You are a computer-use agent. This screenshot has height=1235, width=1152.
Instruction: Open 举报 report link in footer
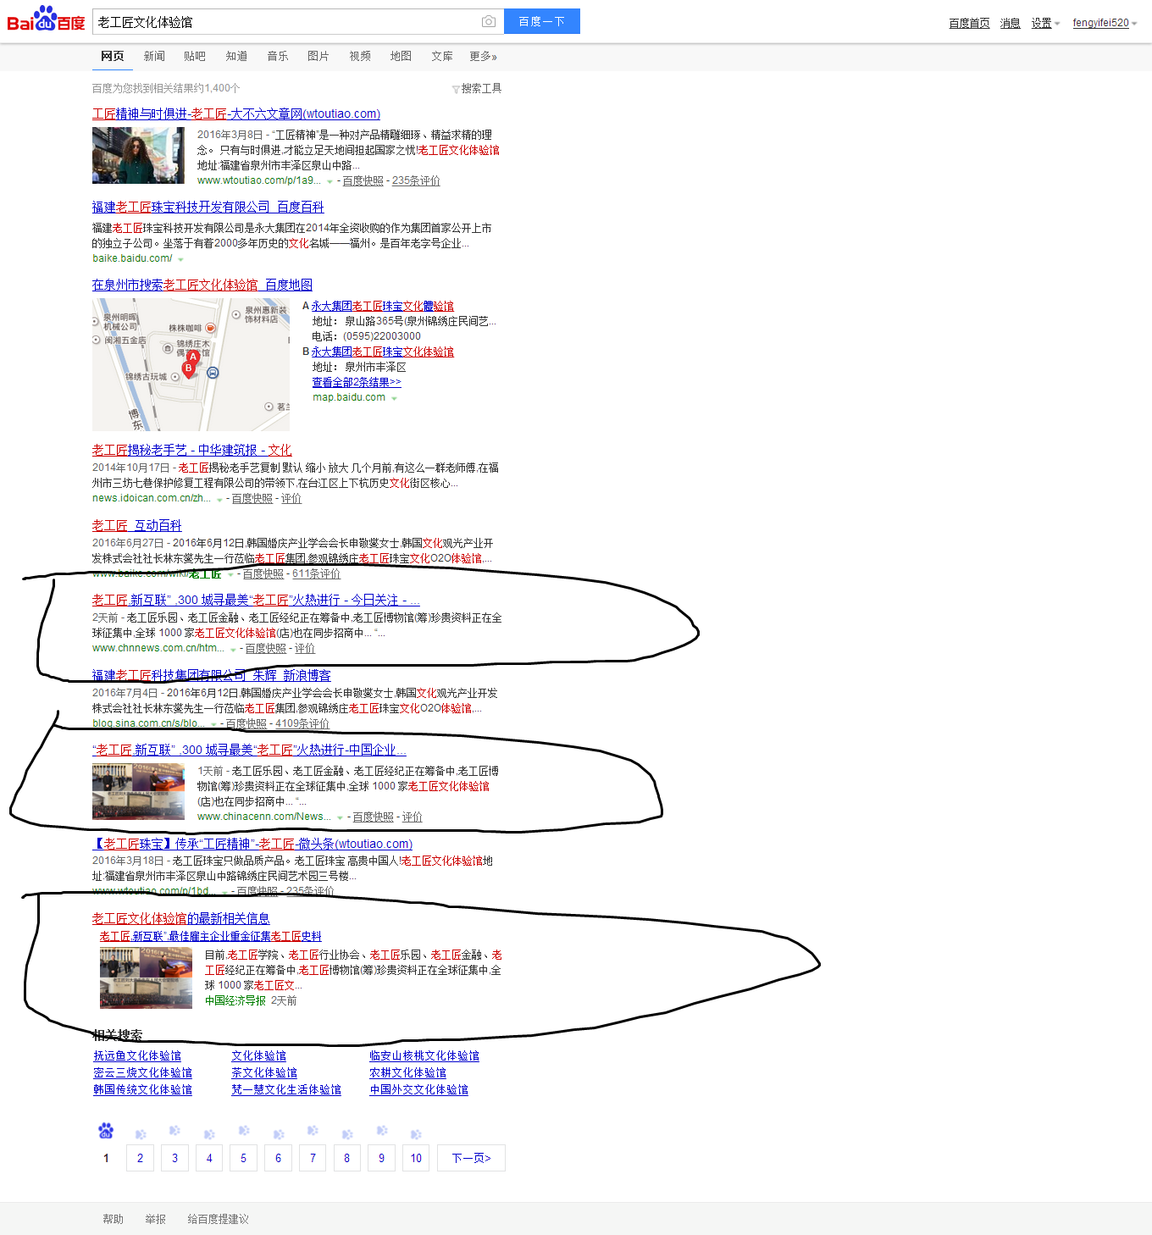tap(155, 1219)
